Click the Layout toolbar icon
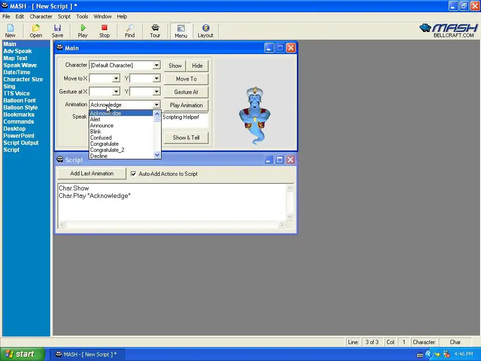Viewport: 481px width, 361px height. pyautogui.click(x=206, y=31)
